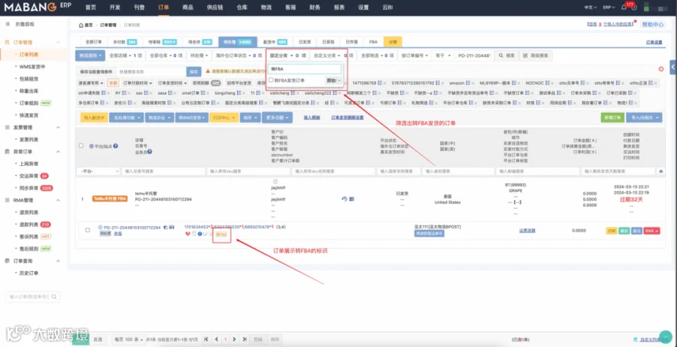Click sidebar search magnifier icon
The image size is (677, 347).
tap(54, 297)
